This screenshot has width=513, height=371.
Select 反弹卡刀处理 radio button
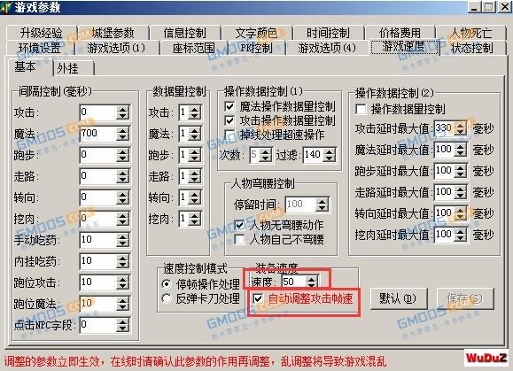167,298
